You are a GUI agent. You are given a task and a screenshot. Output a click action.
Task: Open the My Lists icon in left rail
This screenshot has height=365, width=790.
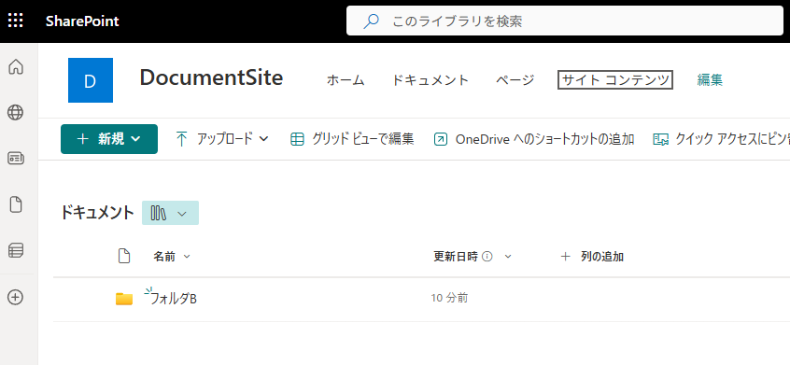(x=16, y=250)
